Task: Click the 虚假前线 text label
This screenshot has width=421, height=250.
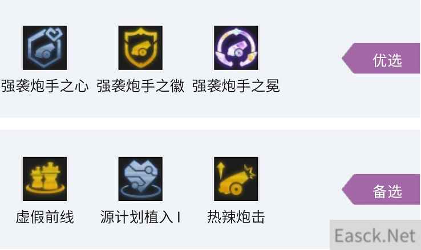Action: point(45,217)
